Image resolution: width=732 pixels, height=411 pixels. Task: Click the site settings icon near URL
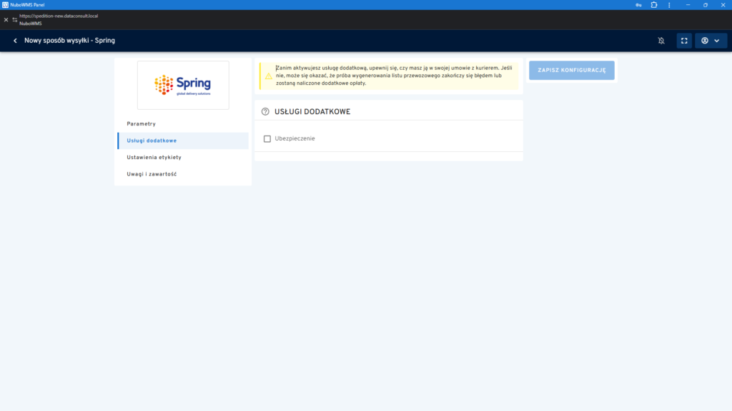(x=15, y=19)
